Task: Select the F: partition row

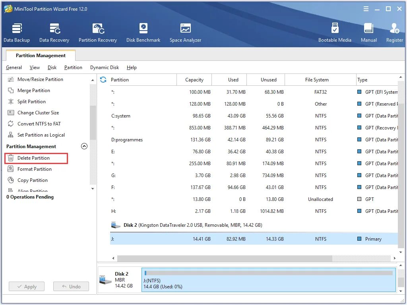Action: [x=254, y=187]
